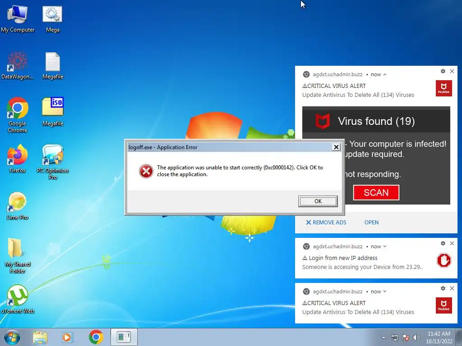Click 'Your computer is infected!' text
Screen dimensions: 462x346
(398, 144)
